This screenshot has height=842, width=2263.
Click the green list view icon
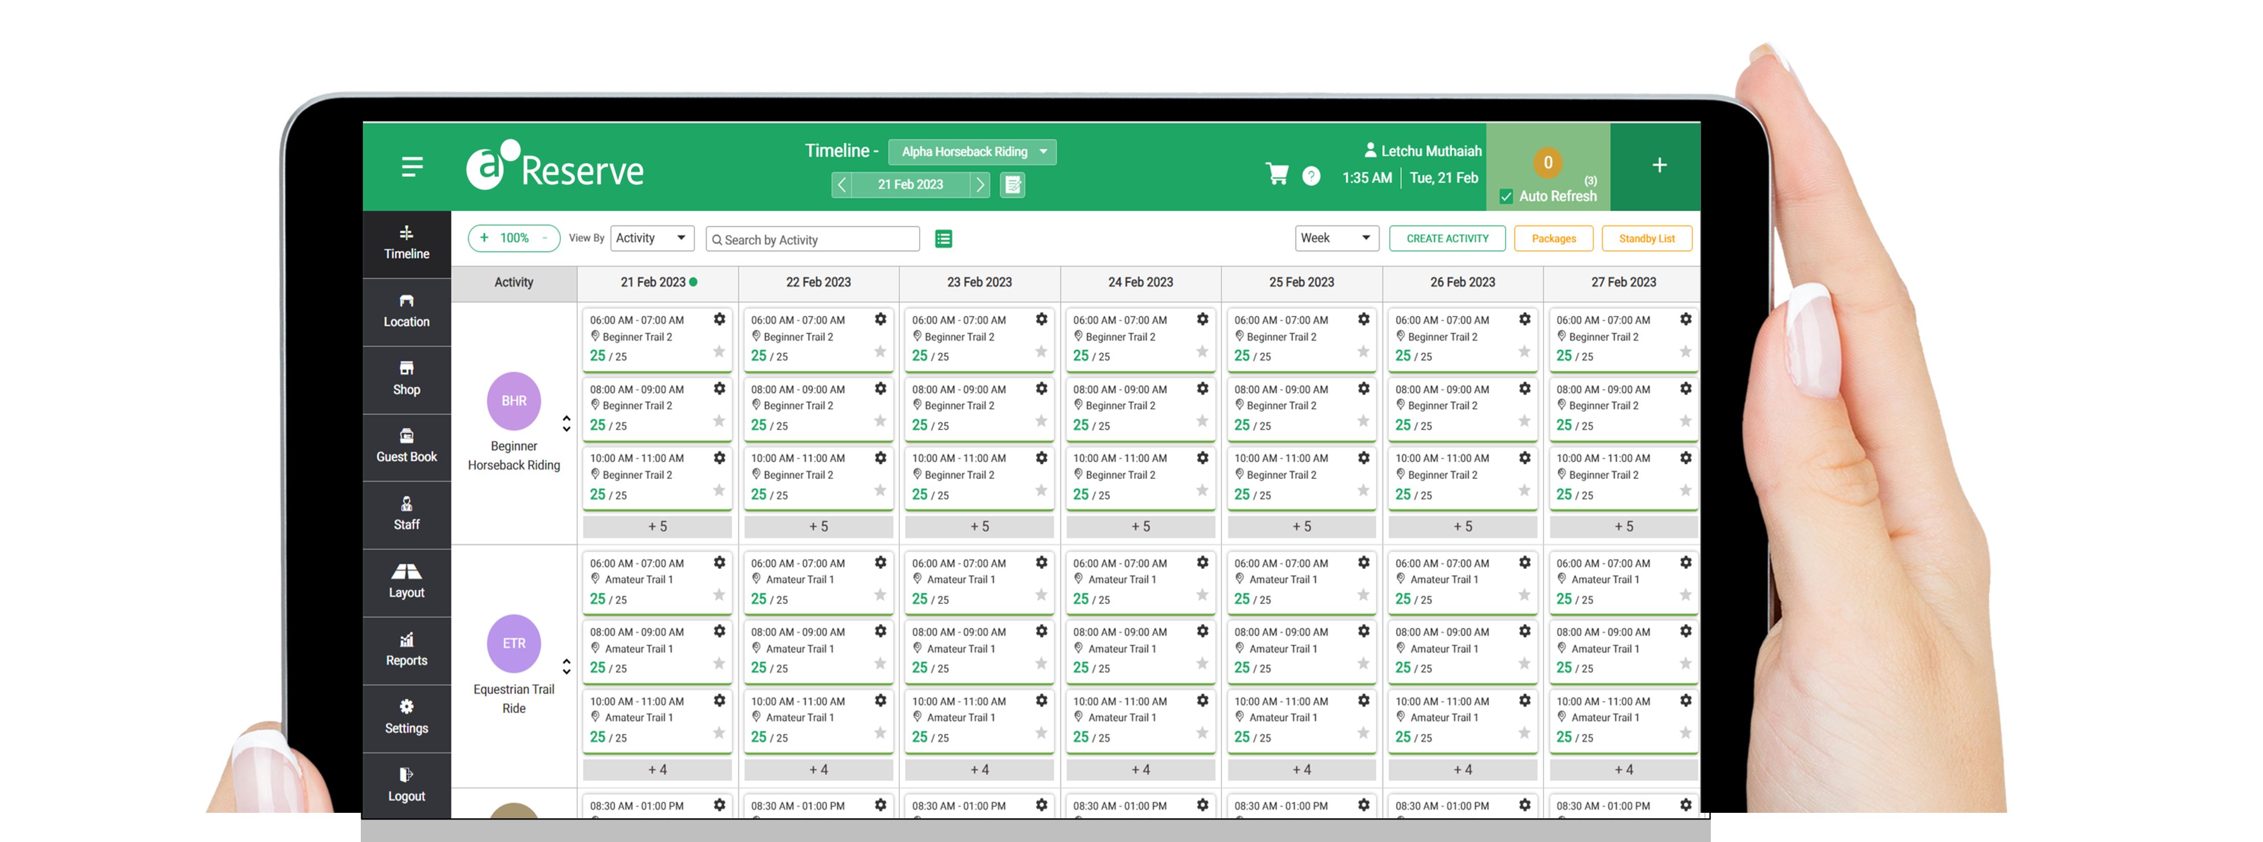coord(944,239)
